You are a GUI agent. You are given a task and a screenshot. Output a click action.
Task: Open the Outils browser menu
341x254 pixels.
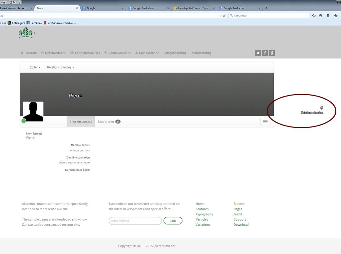point(13,2)
